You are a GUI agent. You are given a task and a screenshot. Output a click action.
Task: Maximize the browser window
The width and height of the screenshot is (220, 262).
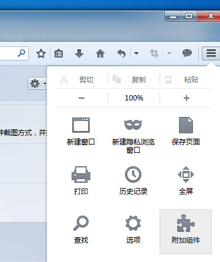click(x=189, y=16)
